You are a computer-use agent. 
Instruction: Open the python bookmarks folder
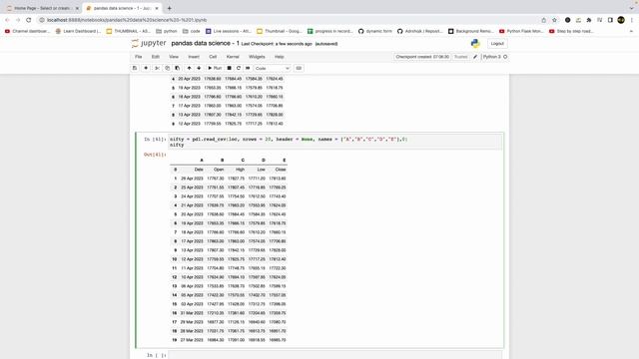(167, 31)
